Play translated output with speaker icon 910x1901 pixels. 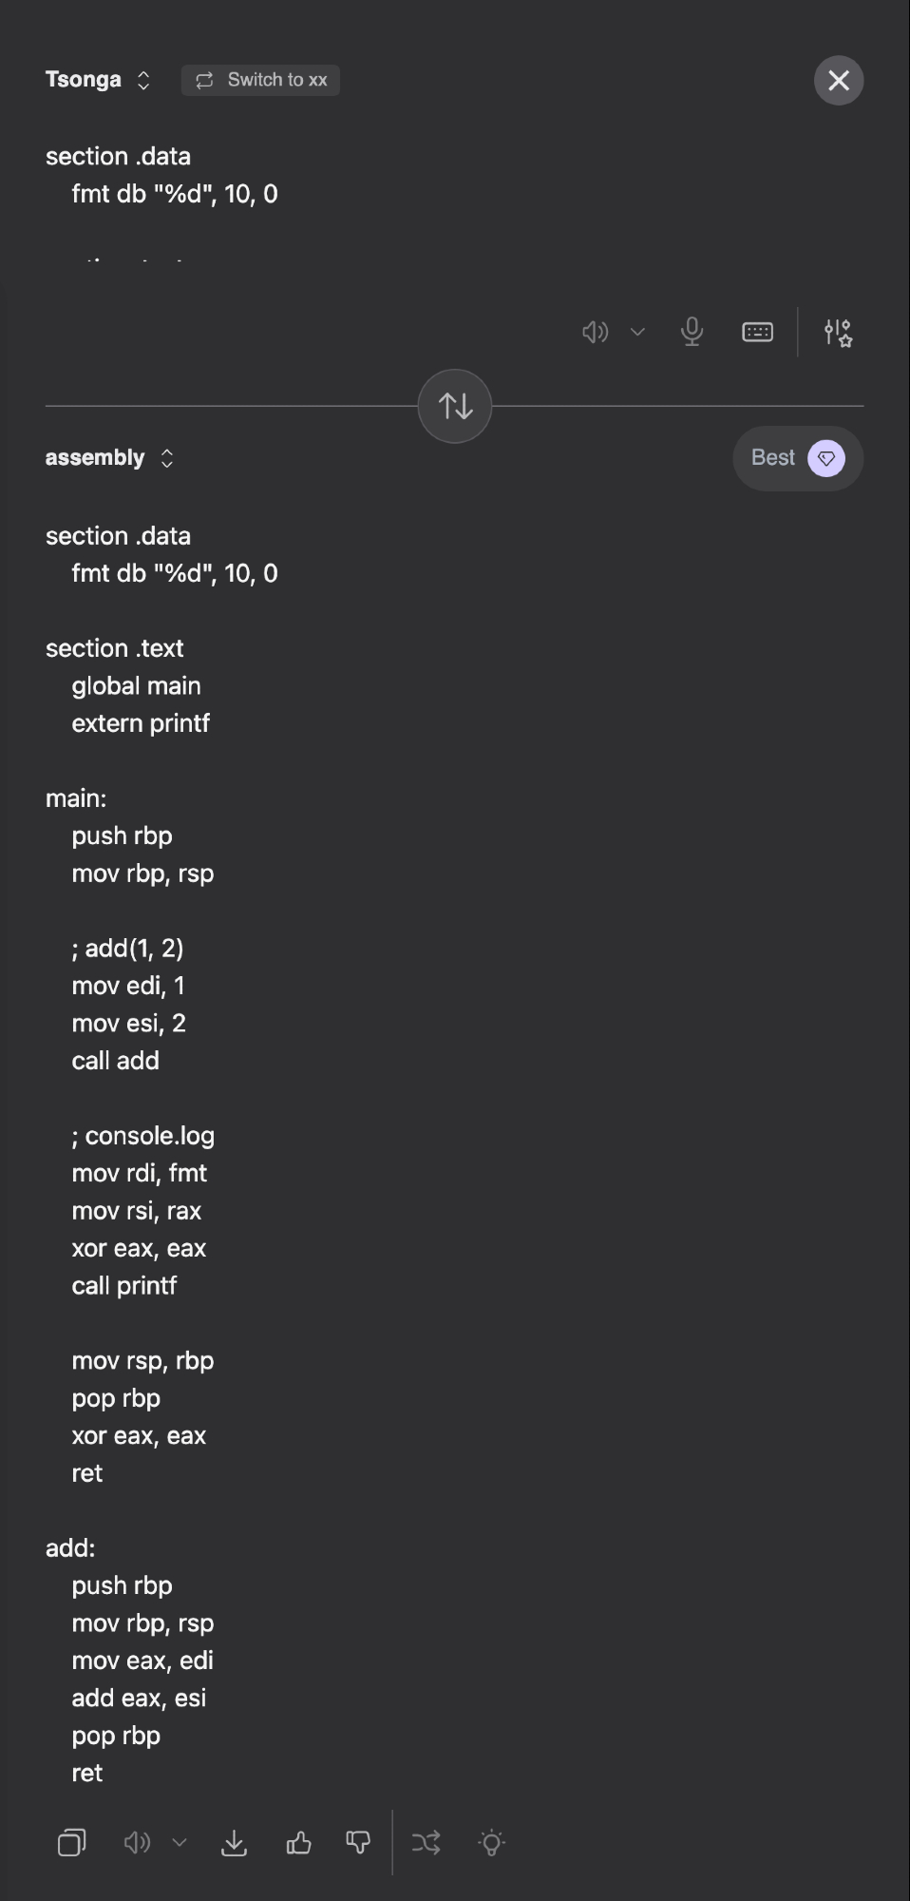point(137,1843)
